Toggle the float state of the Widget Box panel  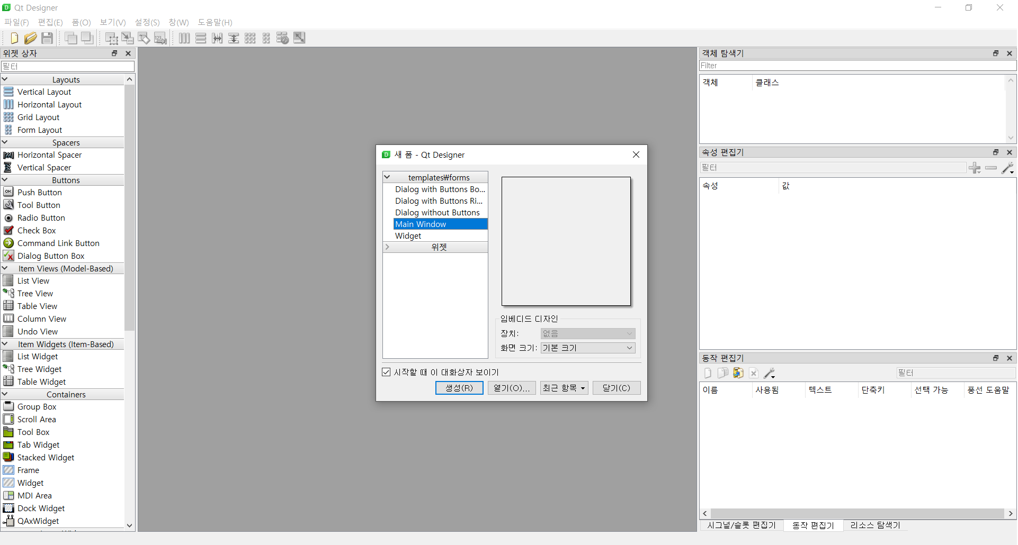[114, 53]
